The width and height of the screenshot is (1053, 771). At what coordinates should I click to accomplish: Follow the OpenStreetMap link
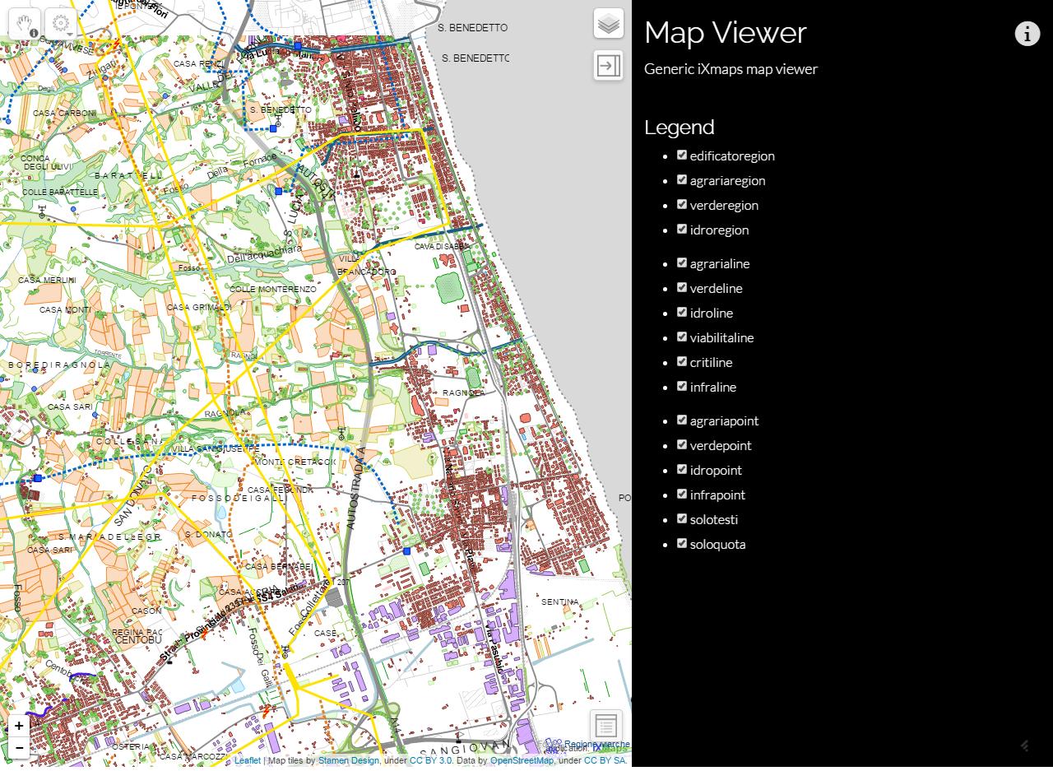(x=522, y=761)
